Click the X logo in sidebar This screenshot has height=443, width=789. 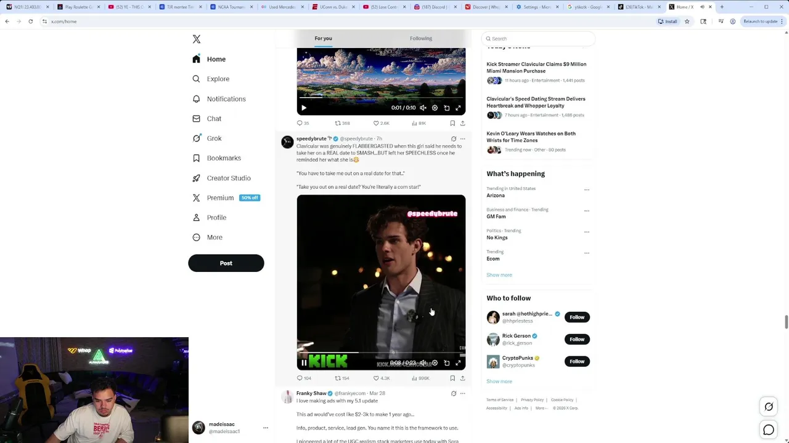(197, 39)
